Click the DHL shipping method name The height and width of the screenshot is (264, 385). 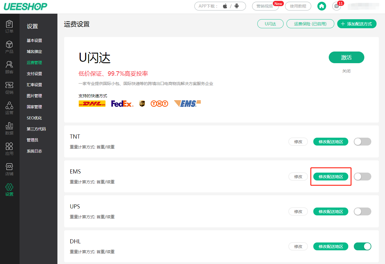click(x=75, y=241)
